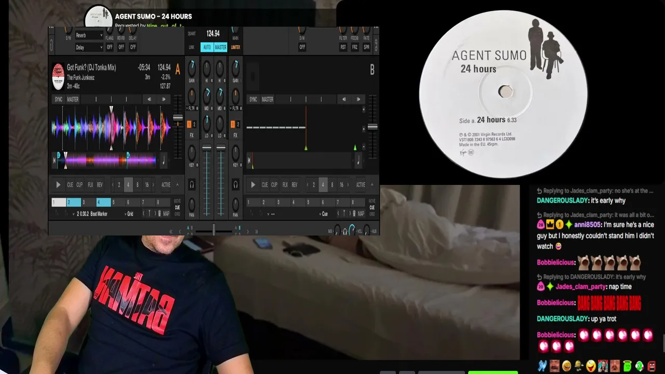Viewport: 665px width, 374px height.
Task: Click the Deck A KEY knob
Action: [192, 152]
